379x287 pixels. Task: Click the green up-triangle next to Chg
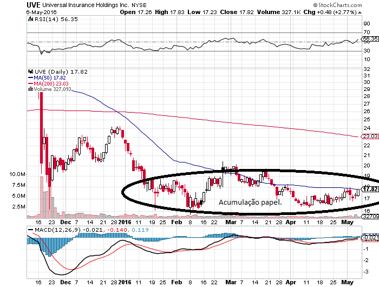pyautogui.click(x=360, y=12)
